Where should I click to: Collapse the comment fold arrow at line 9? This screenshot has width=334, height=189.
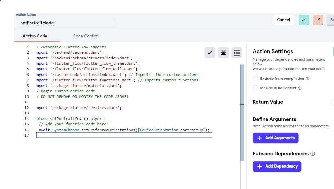pyautogui.click(x=33, y=91)
